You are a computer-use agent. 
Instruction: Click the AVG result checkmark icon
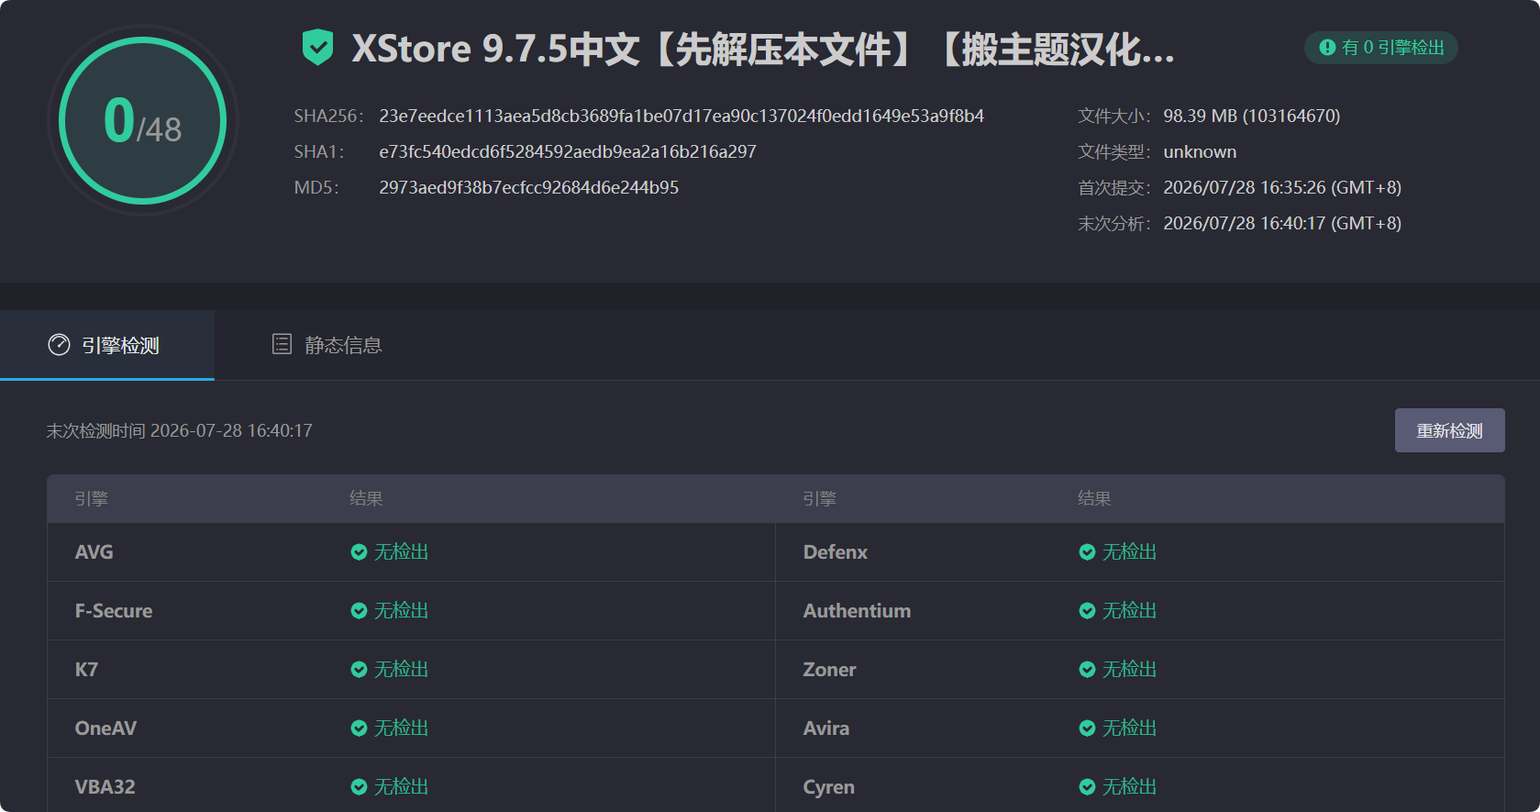coord(359,552)
